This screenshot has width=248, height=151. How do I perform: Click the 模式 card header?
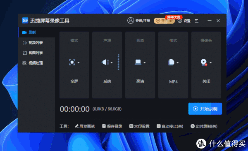click(74, 40)
